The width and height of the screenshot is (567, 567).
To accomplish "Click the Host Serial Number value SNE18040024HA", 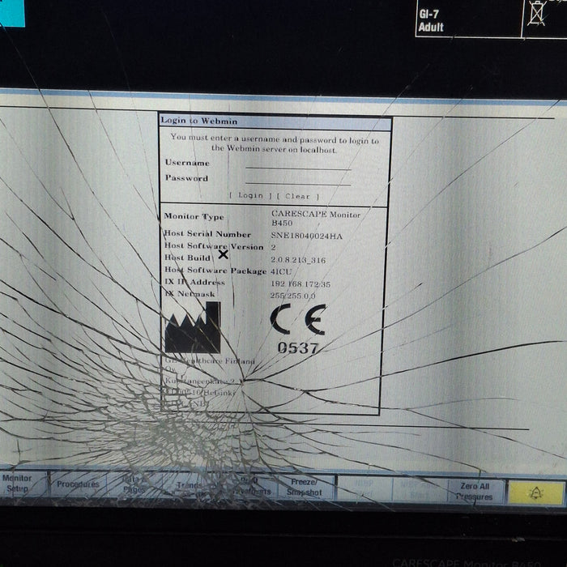I will (307, 237).
